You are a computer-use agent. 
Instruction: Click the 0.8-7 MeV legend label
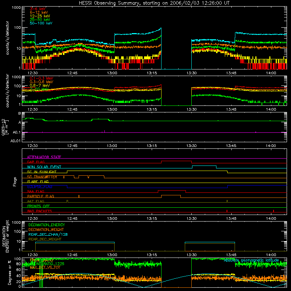(x=40, y=85)
